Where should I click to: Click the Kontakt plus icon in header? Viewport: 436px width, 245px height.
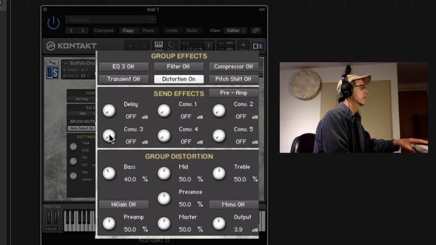(243, 45)
